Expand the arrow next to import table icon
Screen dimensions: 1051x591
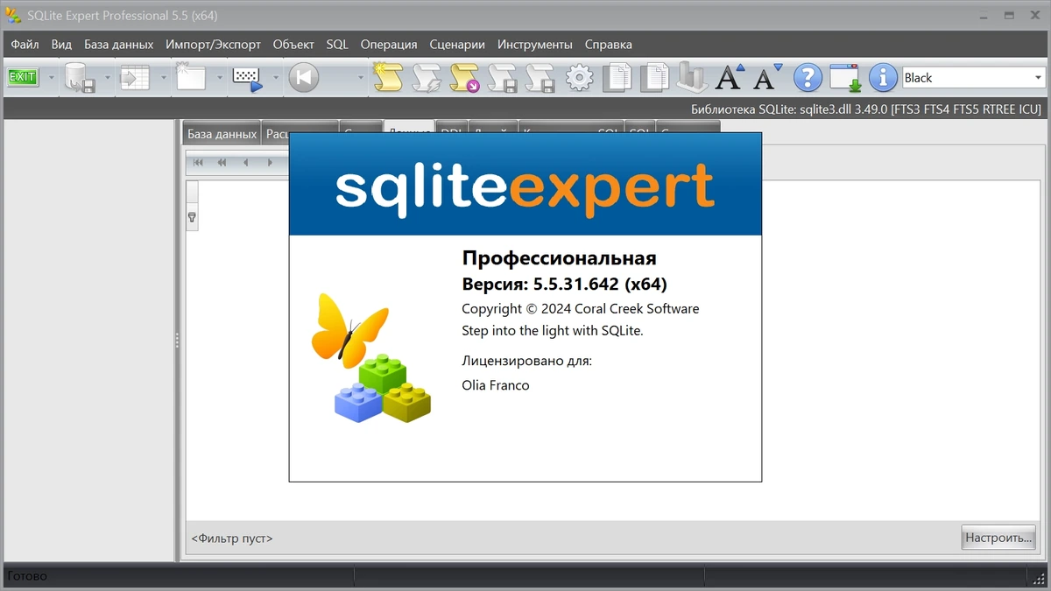coord(163,78)
